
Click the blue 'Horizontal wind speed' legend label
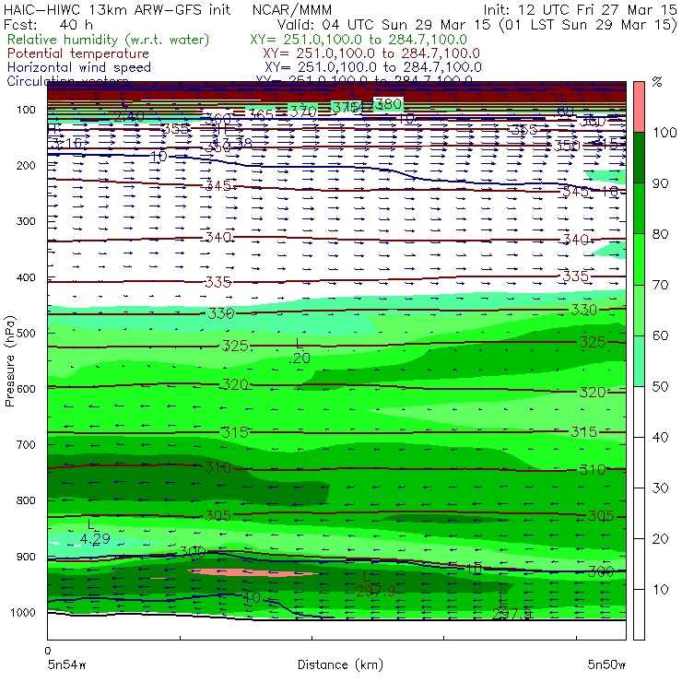click(x=79, y=67)
